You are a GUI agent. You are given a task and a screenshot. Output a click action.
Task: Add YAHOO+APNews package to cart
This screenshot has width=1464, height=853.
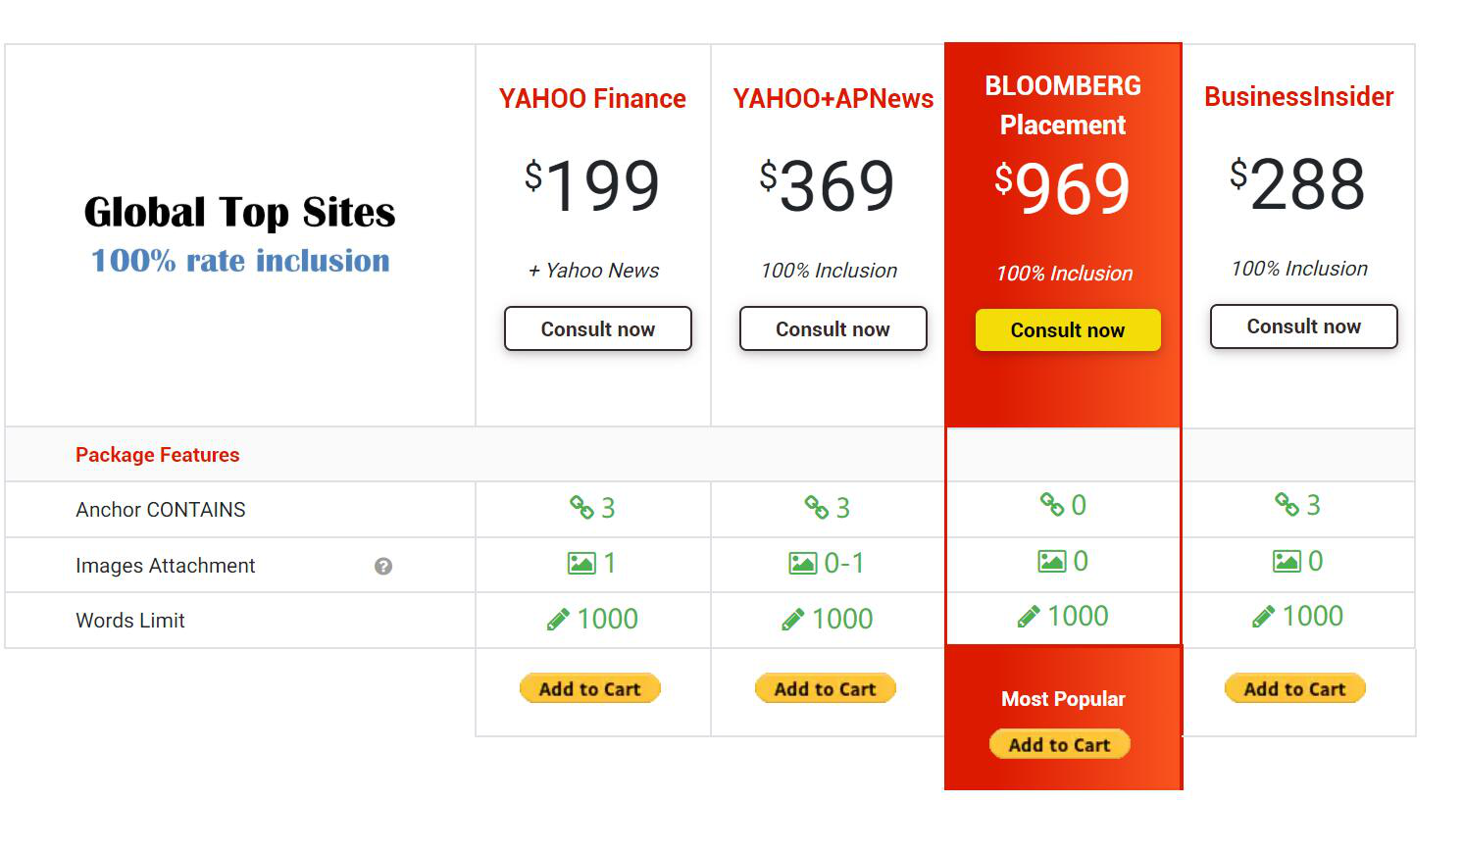coord(826,688)
